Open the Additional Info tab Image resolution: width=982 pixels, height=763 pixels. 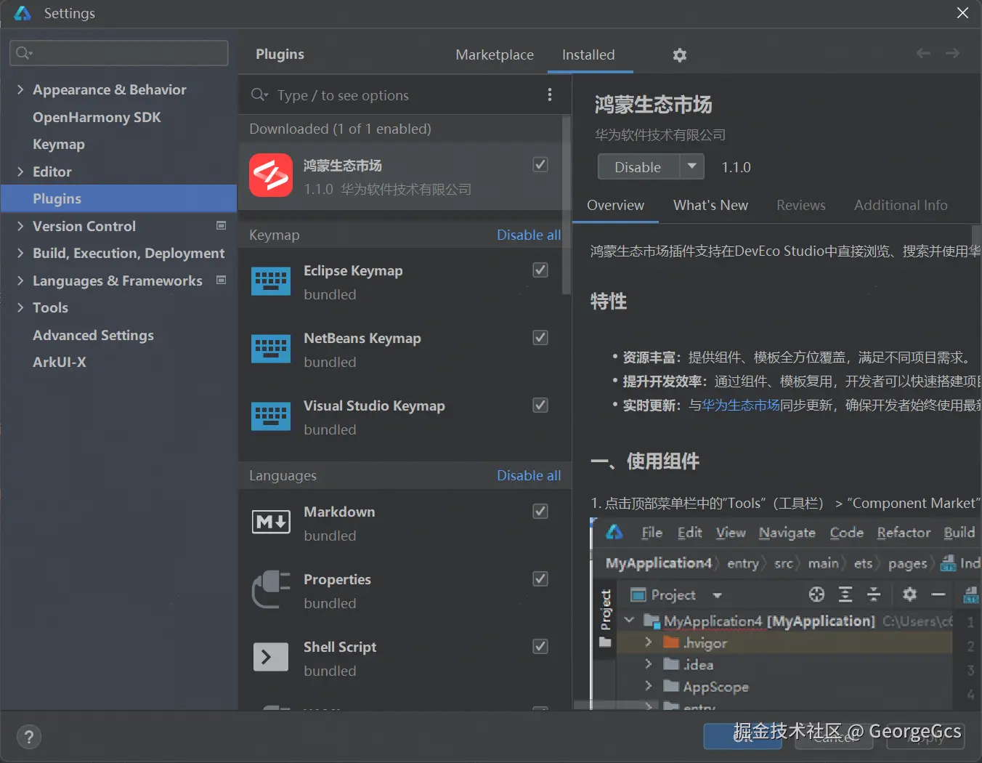point(901,205)
